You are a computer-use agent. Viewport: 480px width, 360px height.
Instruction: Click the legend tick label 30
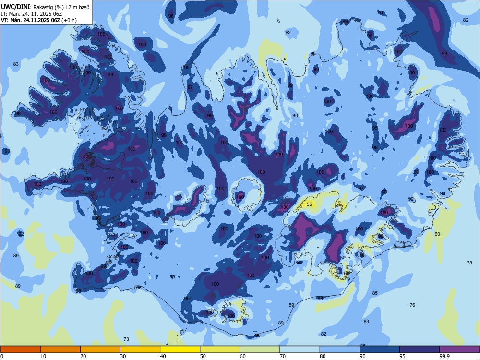[x=123, y=356]
